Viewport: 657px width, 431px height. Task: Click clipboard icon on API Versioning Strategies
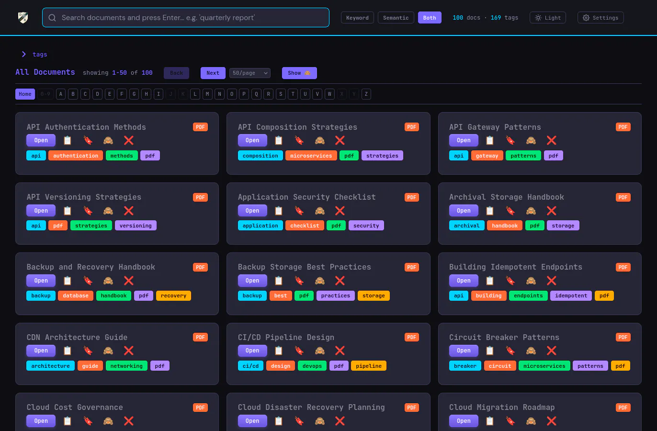point(68,211)
